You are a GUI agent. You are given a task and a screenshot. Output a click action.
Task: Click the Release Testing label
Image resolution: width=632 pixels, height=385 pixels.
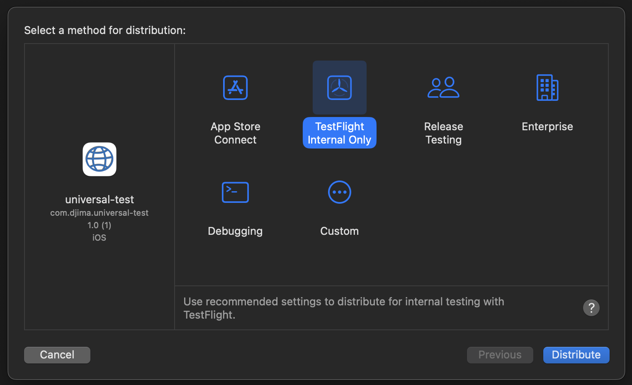[x=443, y=133]
